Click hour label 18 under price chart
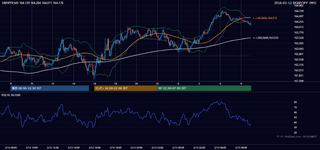This screenshot has width=320, height=150. pos(115,83)
